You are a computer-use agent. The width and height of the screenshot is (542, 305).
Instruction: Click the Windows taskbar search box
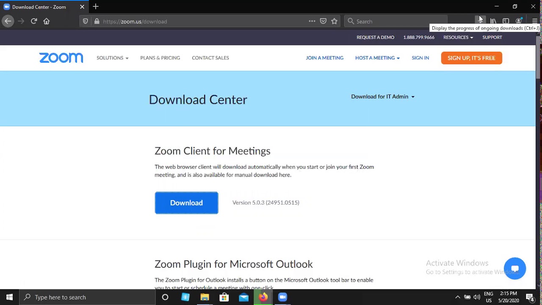pos(88,297)
